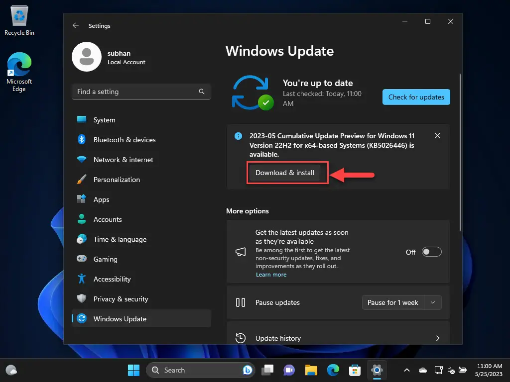
Task: Click the taskbar Search box
Action: 200,370
